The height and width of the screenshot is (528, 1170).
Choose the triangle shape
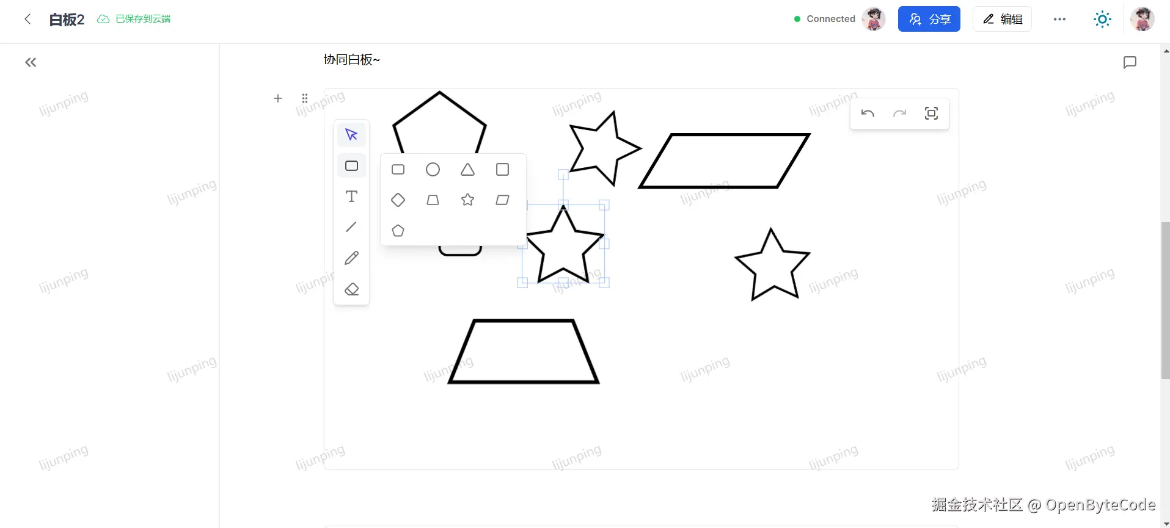(x=467, y=170)
